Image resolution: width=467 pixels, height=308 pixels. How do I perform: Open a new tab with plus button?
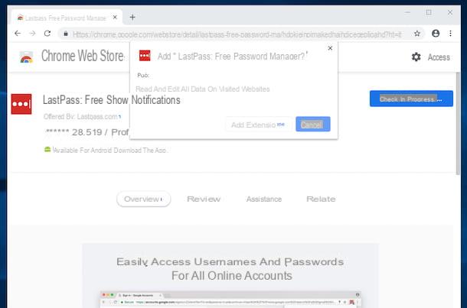pyautogui.click(x=132, y=18)
